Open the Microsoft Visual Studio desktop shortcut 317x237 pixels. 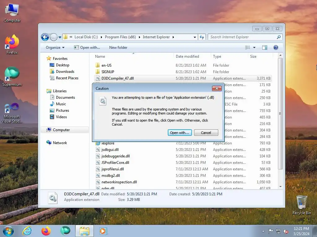click(x=12, y=113)
